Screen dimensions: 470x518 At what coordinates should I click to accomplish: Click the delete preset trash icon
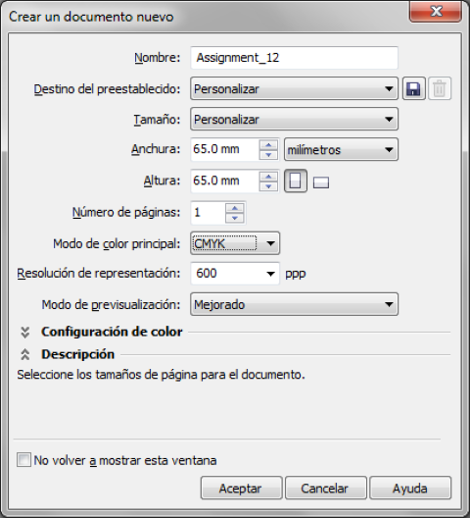[x=440, y=88]
